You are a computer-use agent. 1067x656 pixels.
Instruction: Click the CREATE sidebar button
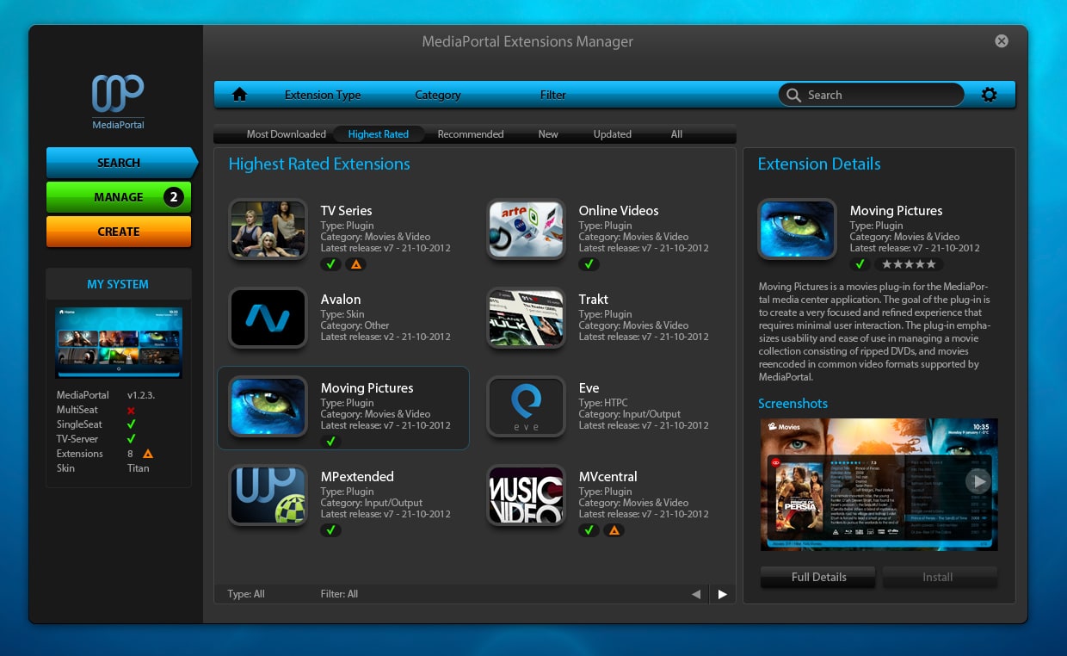pyautogui.click(x=119, y=232)
